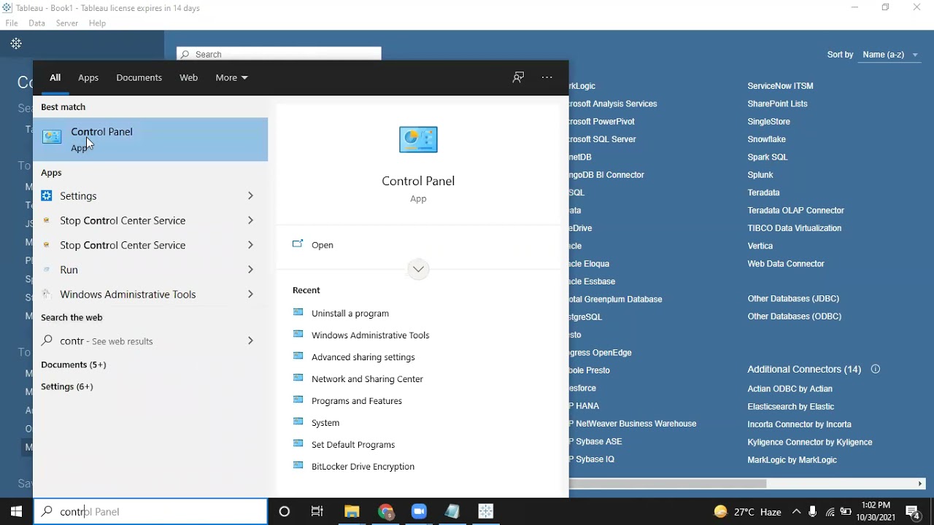Screen dimensions: 934x525
Task: Open the Data menu in Tableau
Action: pyautogui.click(x=36, y=23)
